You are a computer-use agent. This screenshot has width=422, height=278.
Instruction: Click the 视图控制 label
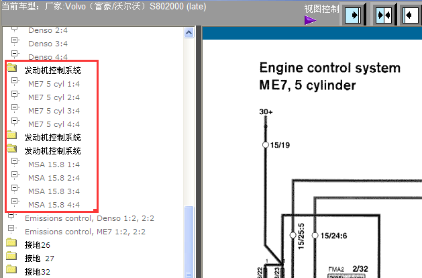pos(321,9)
